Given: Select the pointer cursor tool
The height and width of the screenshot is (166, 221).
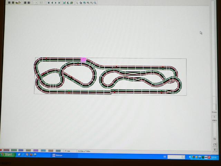Looking at the screenshot, I should coord(77,2).
